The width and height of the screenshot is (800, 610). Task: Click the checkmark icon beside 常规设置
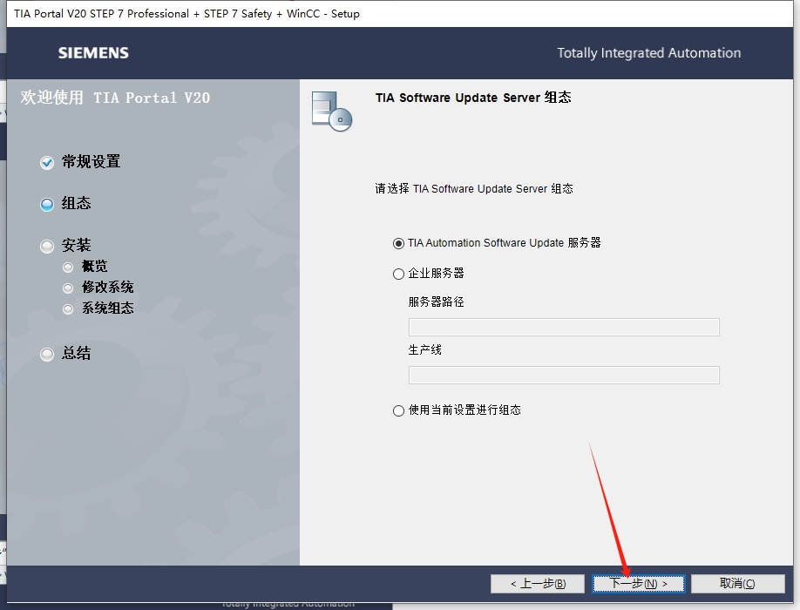pyautogui.click(x=47, y=163)
